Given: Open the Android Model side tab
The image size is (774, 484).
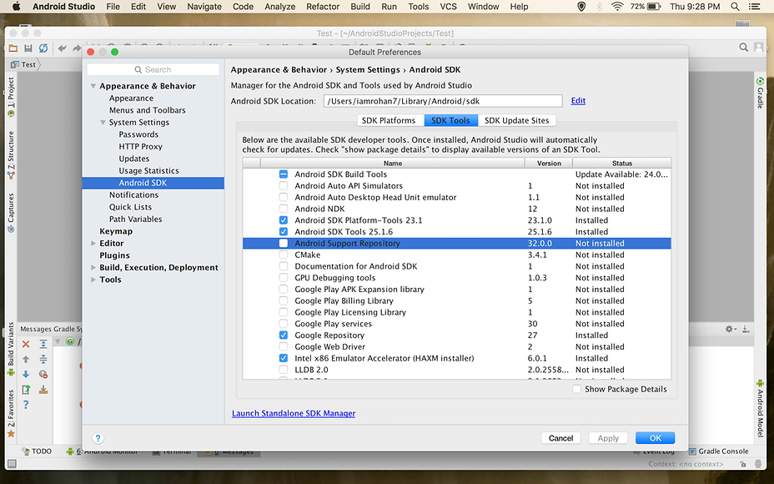Looking at the screenshot, I should (760, 408).
